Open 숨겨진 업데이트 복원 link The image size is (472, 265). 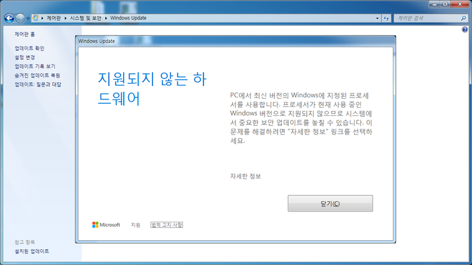click(38, 75)
